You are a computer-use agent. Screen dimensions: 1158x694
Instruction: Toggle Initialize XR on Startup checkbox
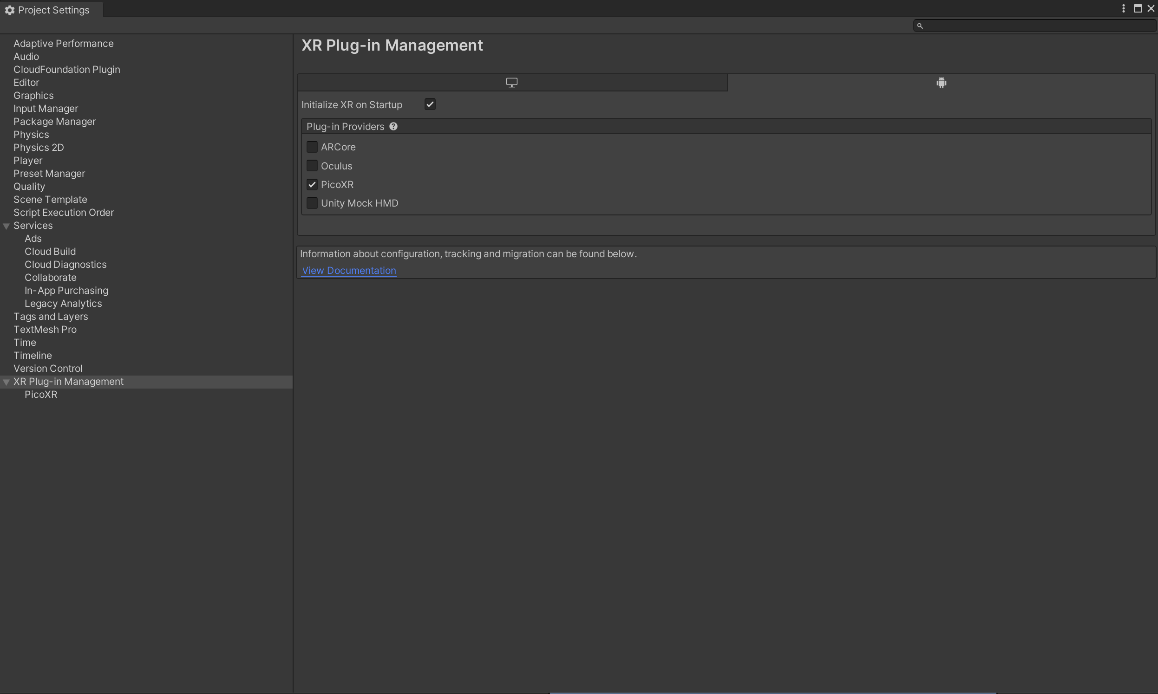(x=430, y=104)
